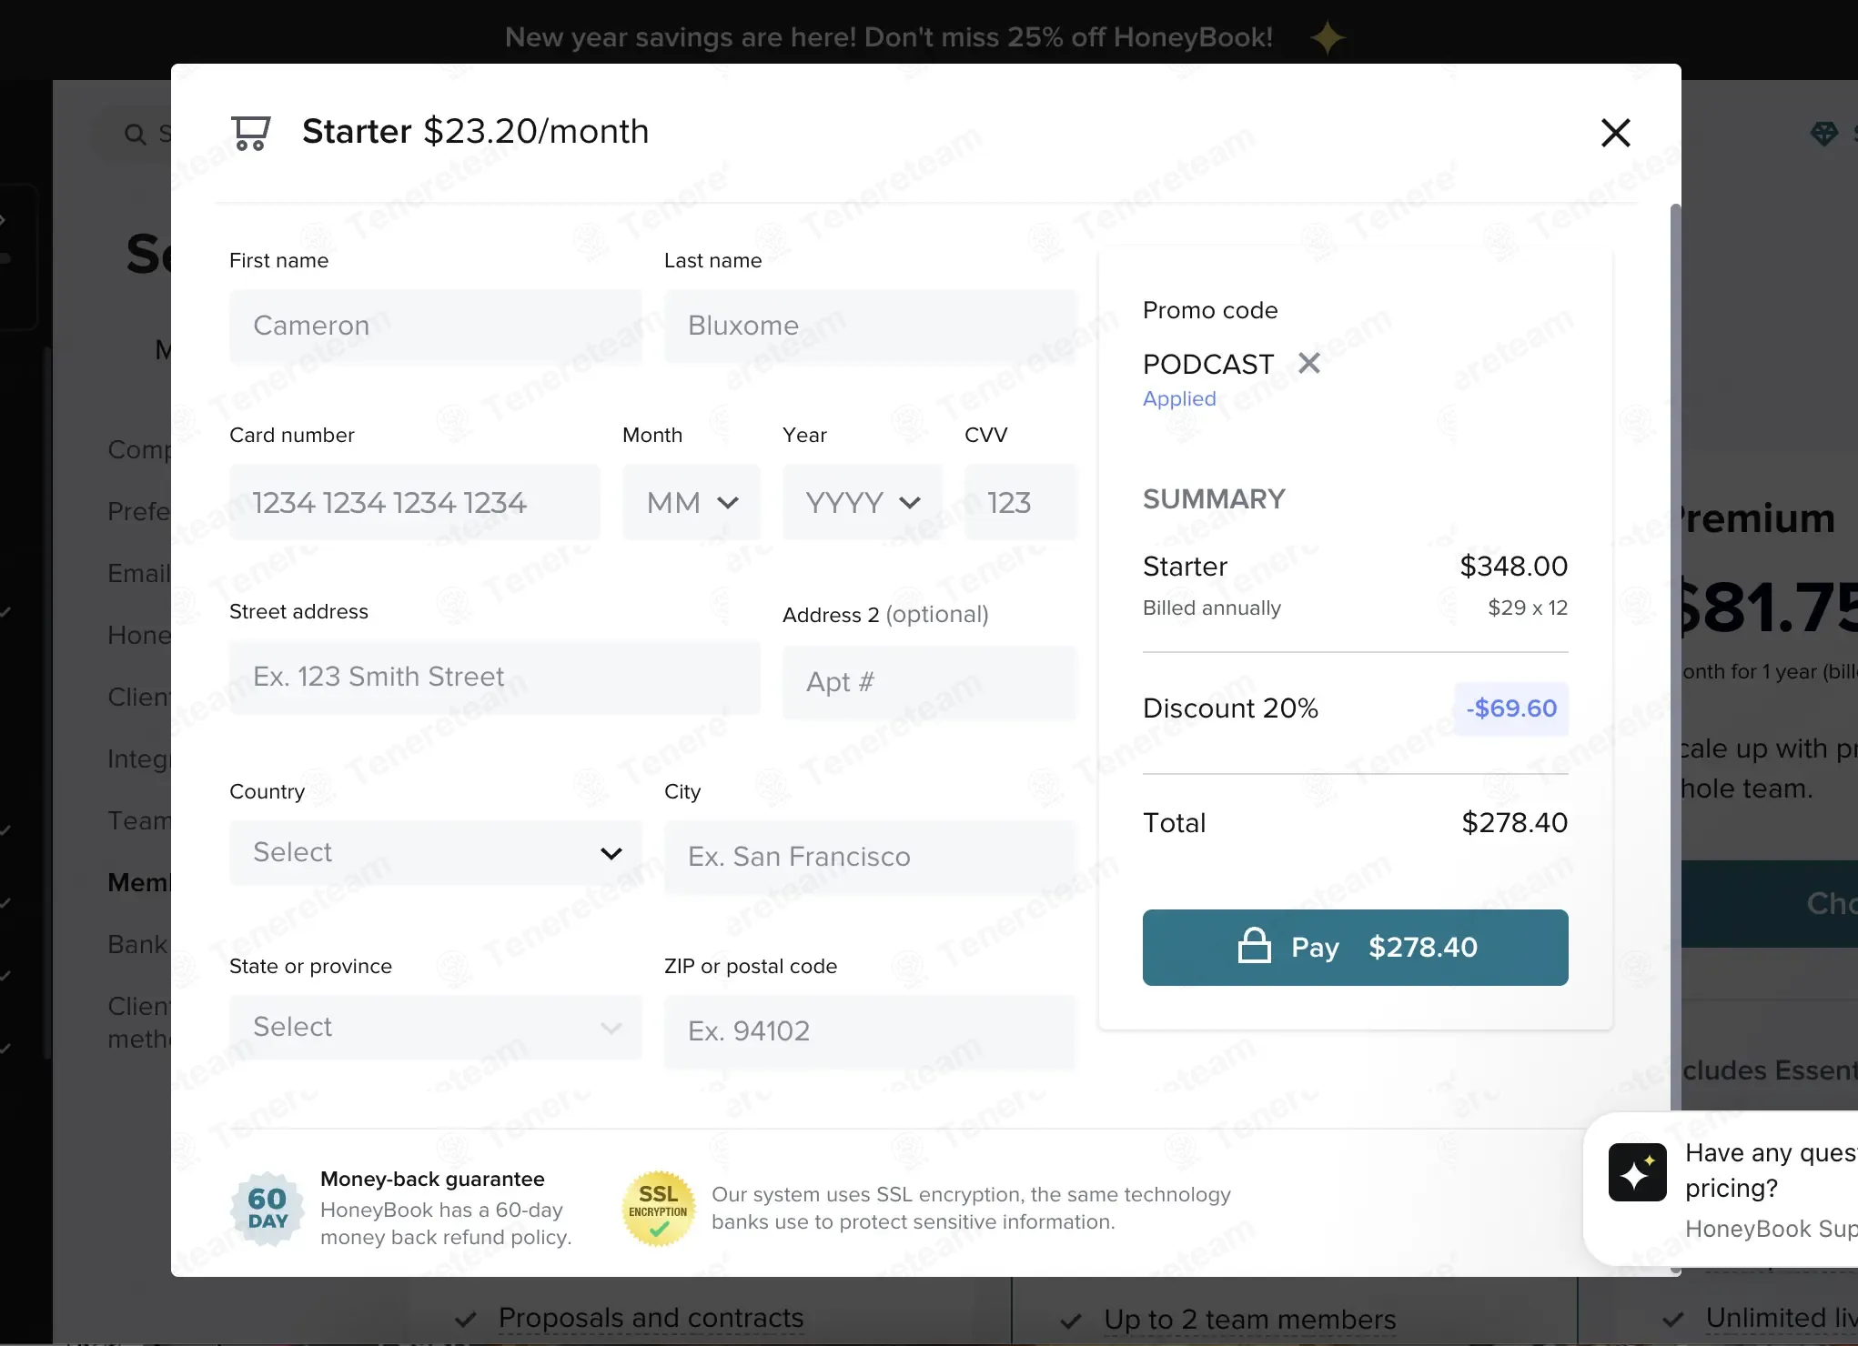Open the AI sparkle chat icon
1858x1346 pixels.
coord(1637,1172)
